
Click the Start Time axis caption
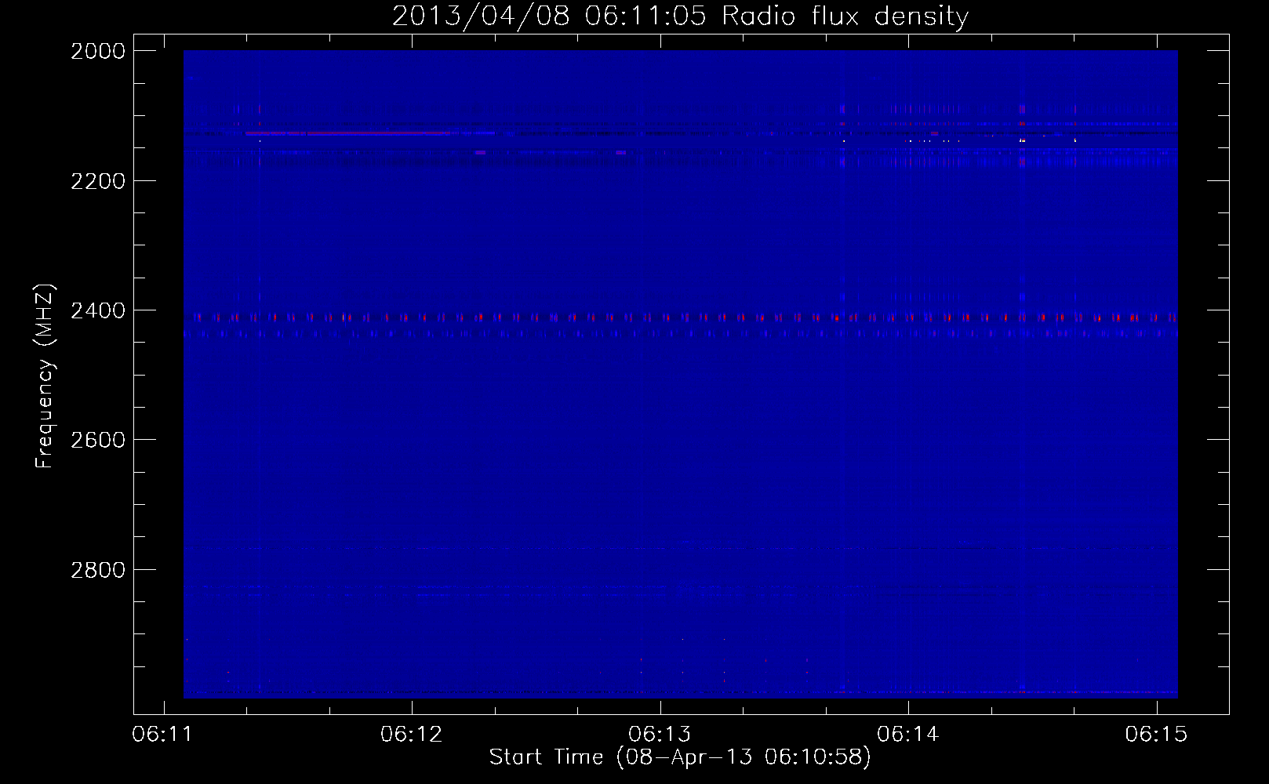point(680,757)
